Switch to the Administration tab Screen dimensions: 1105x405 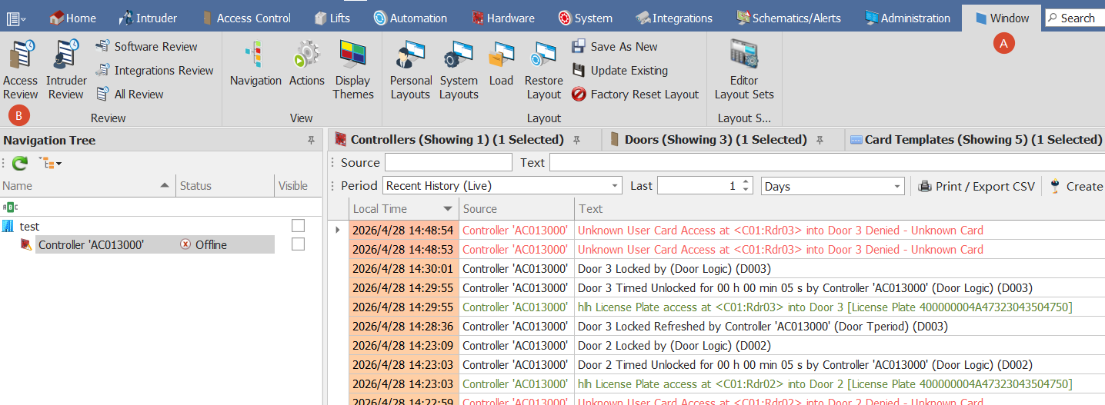click(907, 18)
